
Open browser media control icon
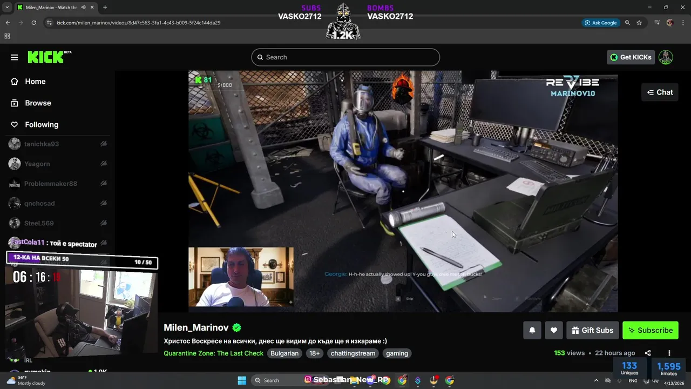click(657, 23)
